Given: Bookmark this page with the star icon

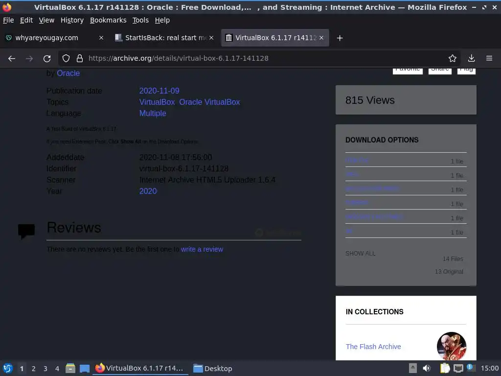Looking at the screenshot, I should (453, 59).
